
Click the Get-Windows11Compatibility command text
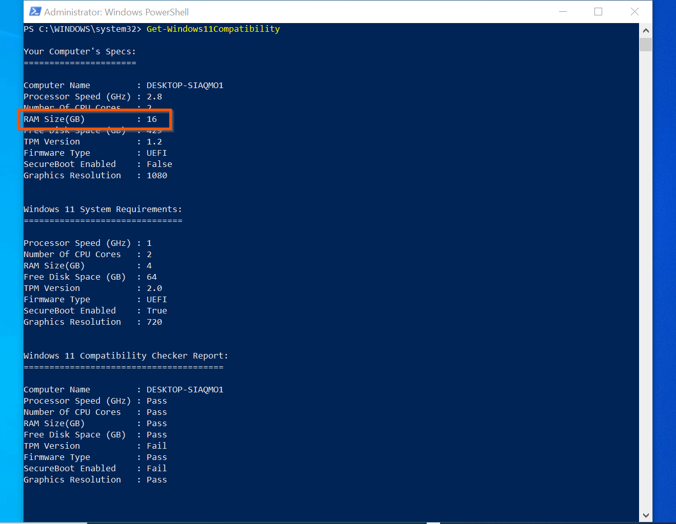click(213, 29)
